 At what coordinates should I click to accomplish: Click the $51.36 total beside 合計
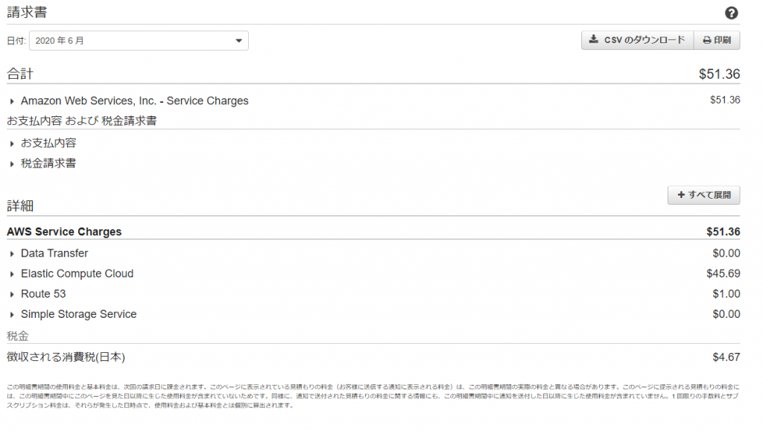click(x=719, y=74)
